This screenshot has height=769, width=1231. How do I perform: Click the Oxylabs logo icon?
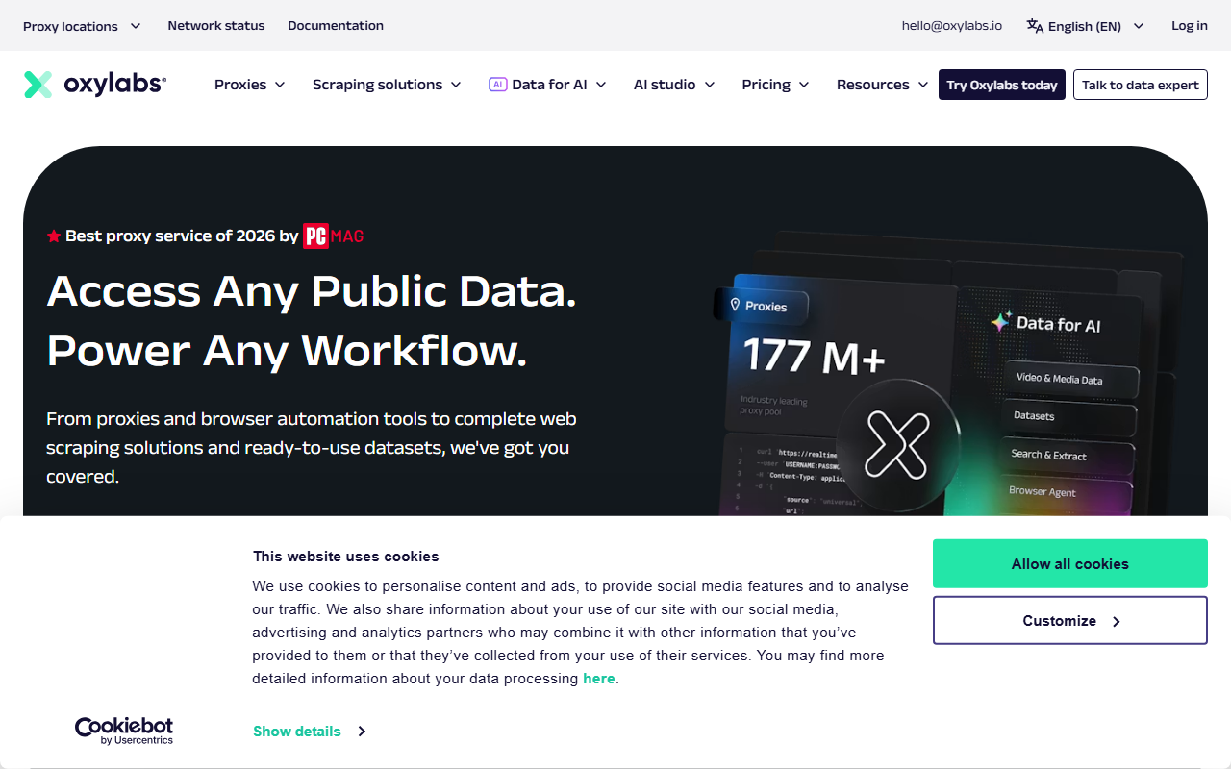(x=38, y=85)
